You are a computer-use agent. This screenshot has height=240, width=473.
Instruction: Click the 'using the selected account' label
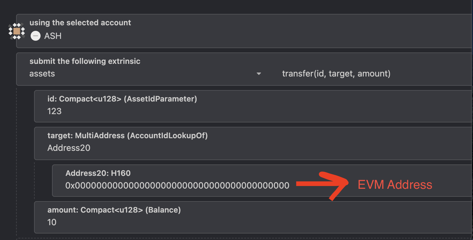pos(80,23)
